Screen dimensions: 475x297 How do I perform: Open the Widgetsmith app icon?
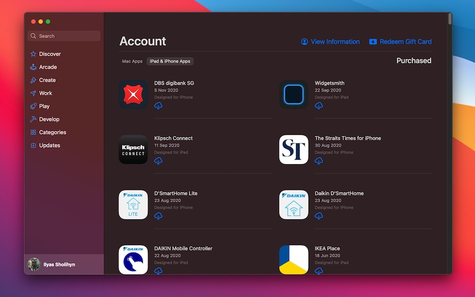click(x=293, y=94)
